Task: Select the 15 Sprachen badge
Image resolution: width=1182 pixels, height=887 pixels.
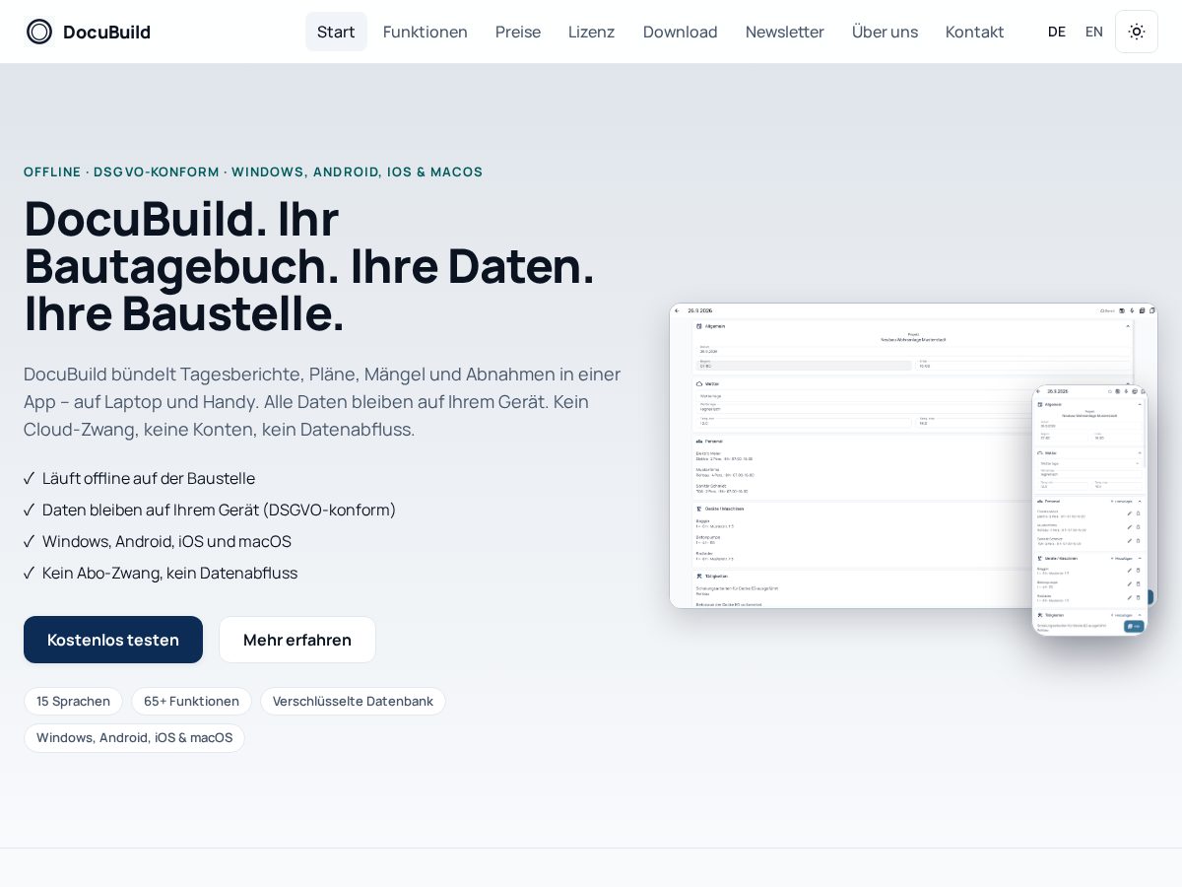Action: point(73,701)
